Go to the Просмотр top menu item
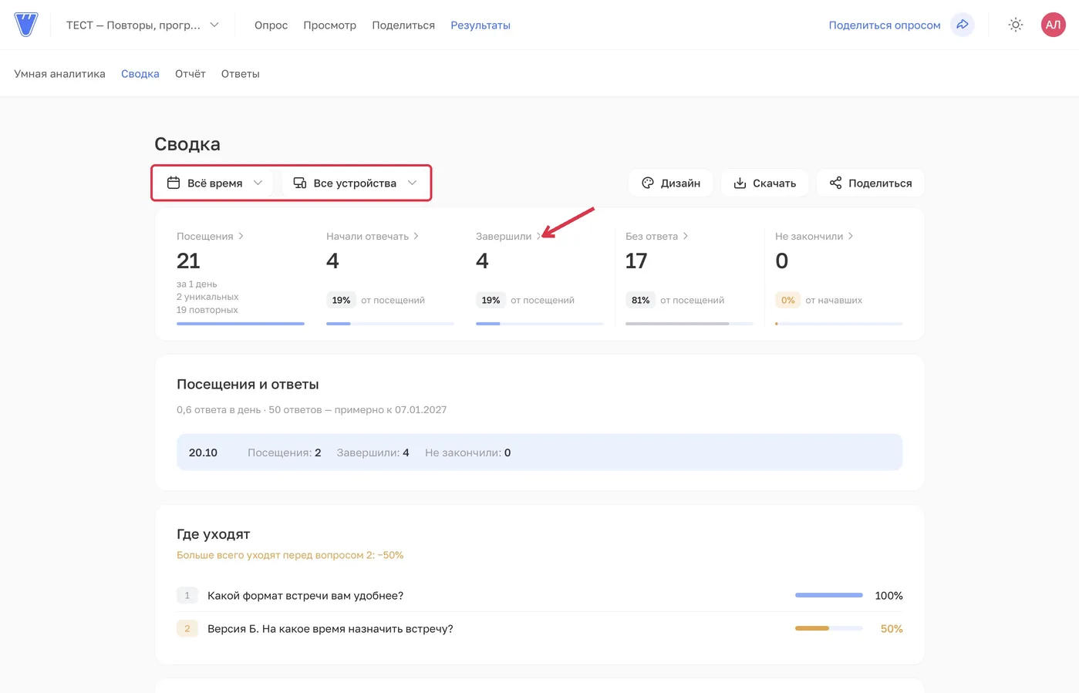 329,25
